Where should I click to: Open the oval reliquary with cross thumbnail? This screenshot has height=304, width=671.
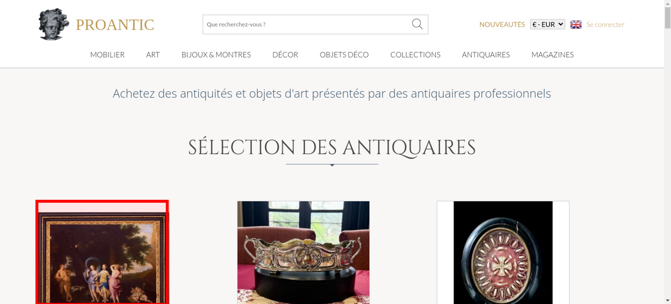point(503,252)
